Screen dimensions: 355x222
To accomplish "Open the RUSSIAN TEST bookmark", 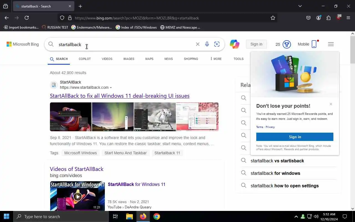I will (55, 27).
